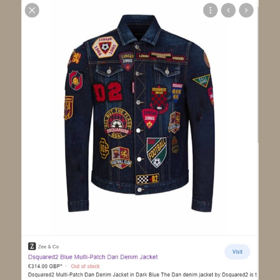Open Dsquared2 Blue Multi-Patch Dan Denim Jacket link
Screen dimensions: 280x280
[x=93, y=257]
